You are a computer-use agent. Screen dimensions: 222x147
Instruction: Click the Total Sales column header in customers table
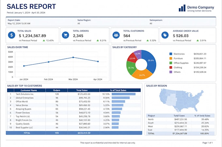point(82,90)
